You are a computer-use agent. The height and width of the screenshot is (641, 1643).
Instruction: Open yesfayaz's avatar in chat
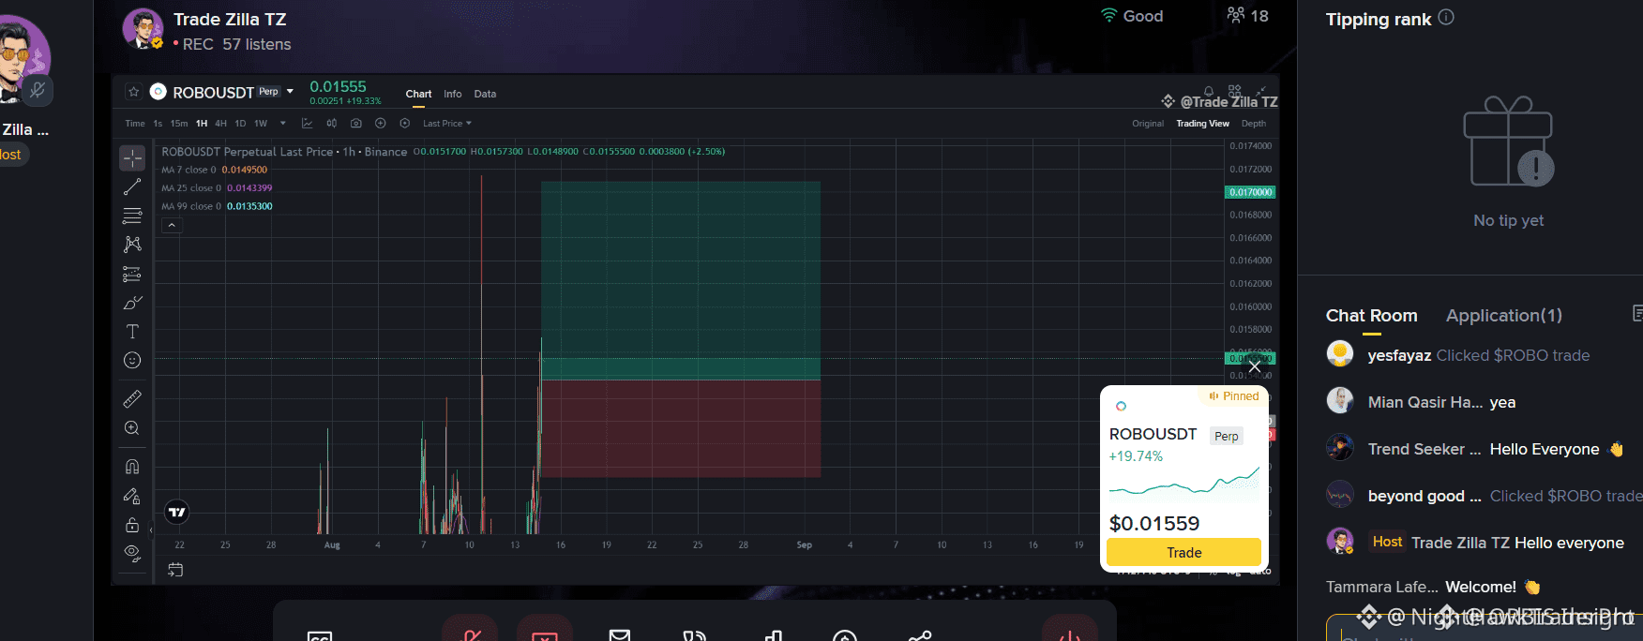(x=1340, y=354)
